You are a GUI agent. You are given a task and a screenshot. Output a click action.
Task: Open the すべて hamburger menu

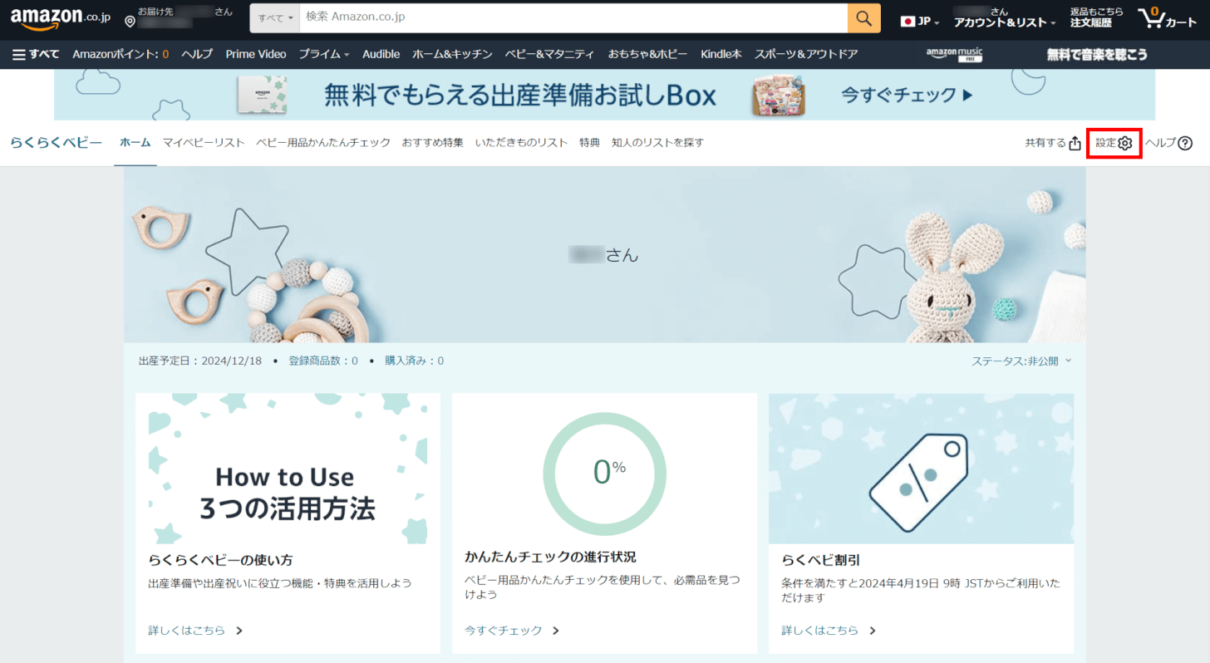click(x=36, y=54)
